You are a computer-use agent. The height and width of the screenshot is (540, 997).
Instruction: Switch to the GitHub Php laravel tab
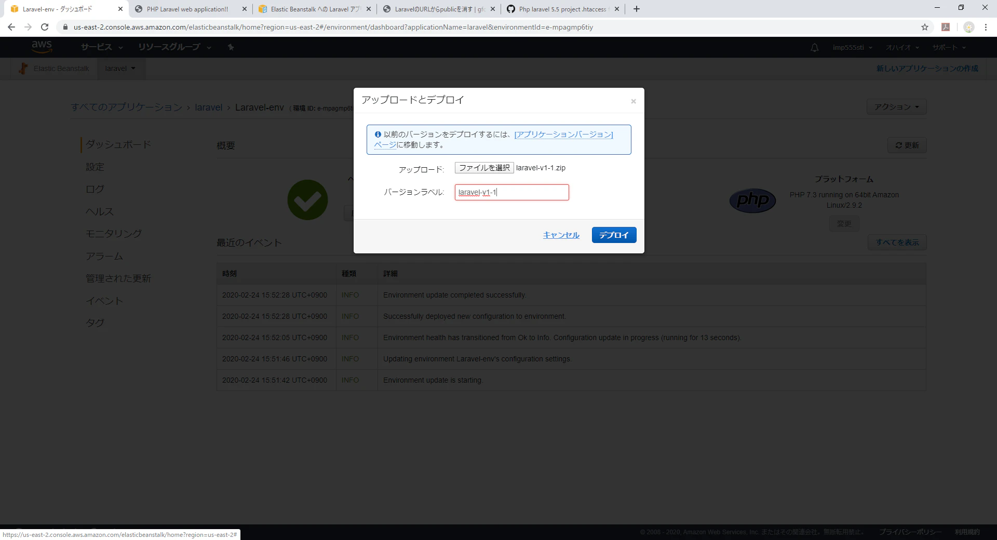point(562,9)
